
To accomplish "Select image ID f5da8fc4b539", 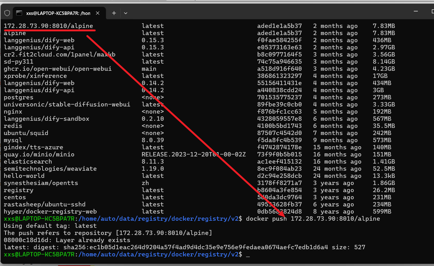I will click(279, 140).
